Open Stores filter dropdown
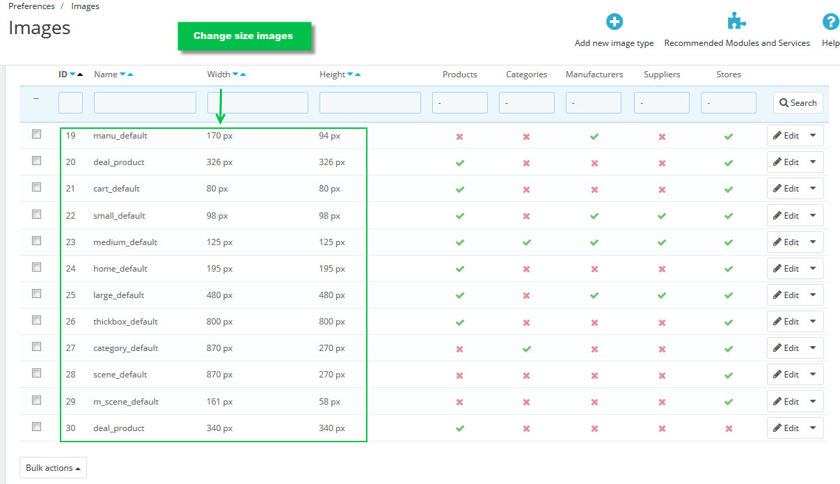 [x=729, y=103]
